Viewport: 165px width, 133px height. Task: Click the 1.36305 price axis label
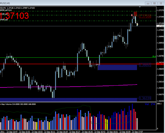161,101
